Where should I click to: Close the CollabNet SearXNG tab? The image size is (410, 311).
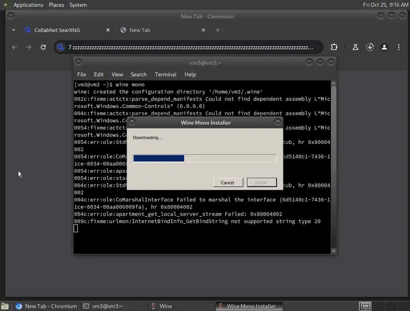tap(108, 30)
